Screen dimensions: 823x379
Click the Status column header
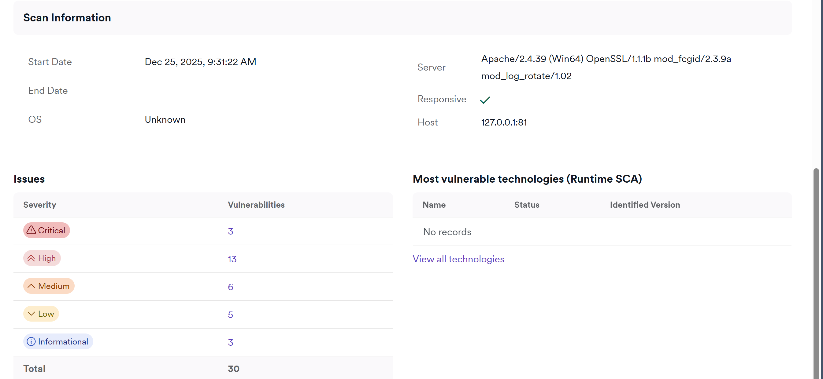pos(527,205)
